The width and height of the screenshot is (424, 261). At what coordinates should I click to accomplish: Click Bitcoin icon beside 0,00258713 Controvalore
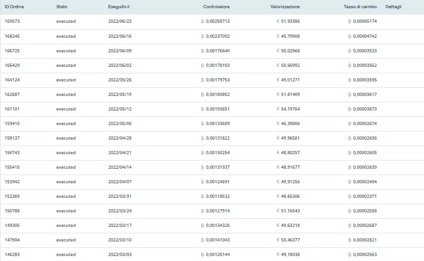[x=202, y=22]
